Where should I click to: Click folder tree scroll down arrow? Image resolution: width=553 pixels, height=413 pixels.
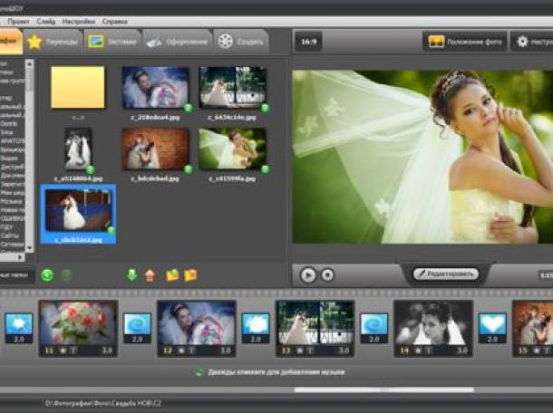[x=30, y=248]
